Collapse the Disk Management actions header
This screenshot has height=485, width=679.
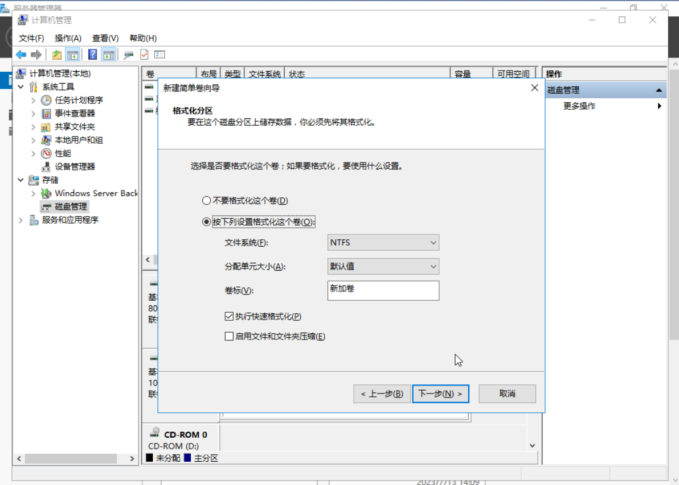(658, 90)
